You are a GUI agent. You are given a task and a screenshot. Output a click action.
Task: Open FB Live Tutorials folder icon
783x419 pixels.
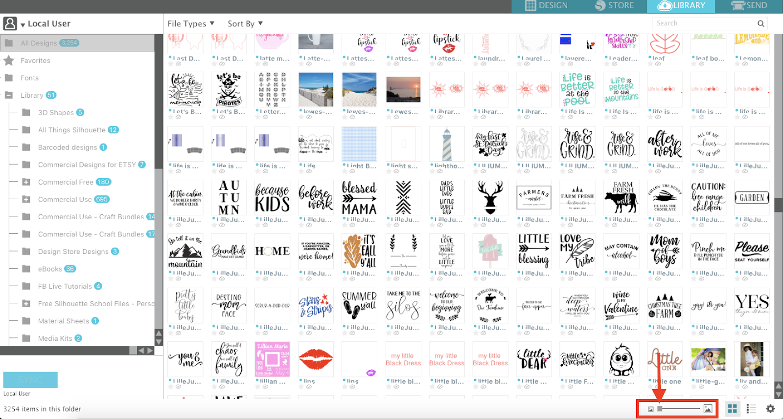point(26,286)
